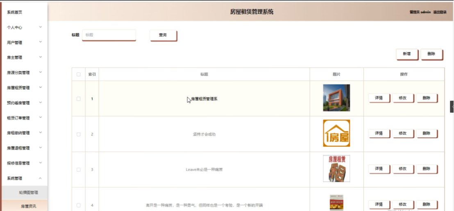This screenshot has width=454, height=211.
Task: Click the 新增 button
Action: tap(407, 54)
